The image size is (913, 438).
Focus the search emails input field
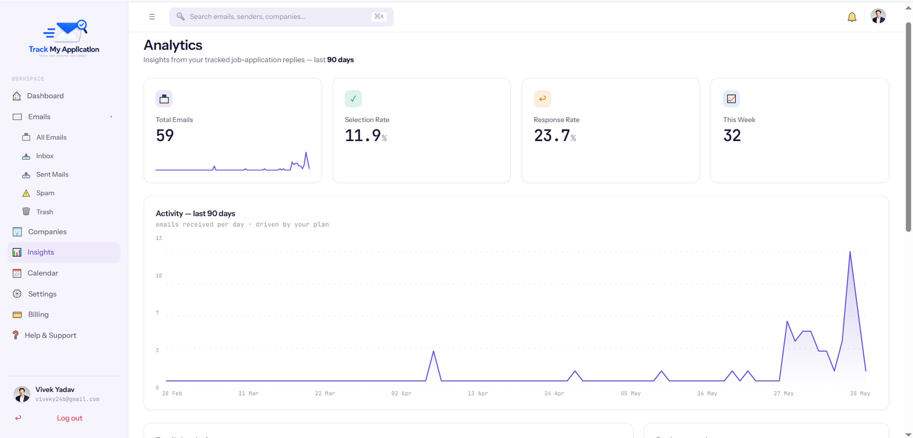(x=281, y=17)
